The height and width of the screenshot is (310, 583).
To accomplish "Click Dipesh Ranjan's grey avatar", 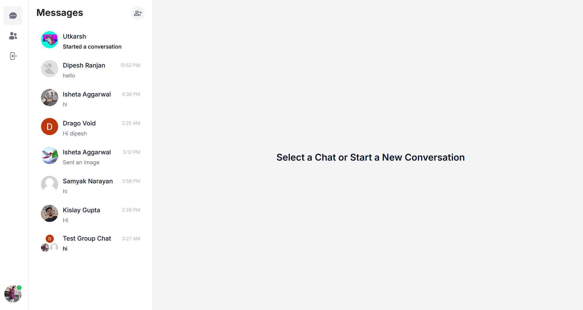I will (x=49, y=69).
